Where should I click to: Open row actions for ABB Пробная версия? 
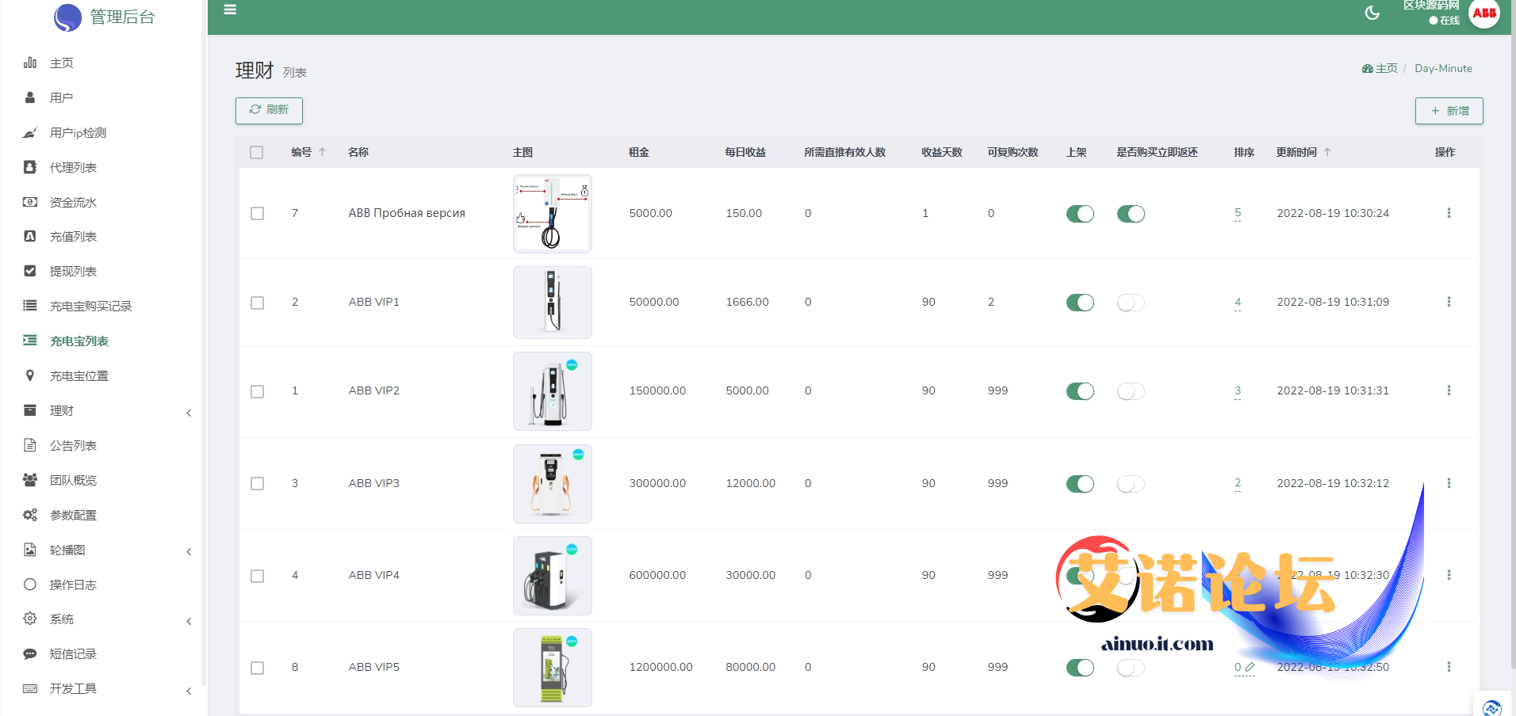click(1449, 213)
